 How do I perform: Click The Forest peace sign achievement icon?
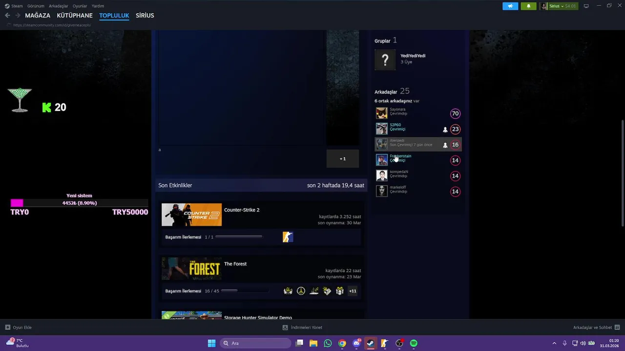[x=301, y=291]
